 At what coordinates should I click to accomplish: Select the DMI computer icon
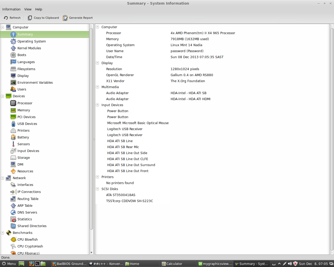tap(13, 164)
